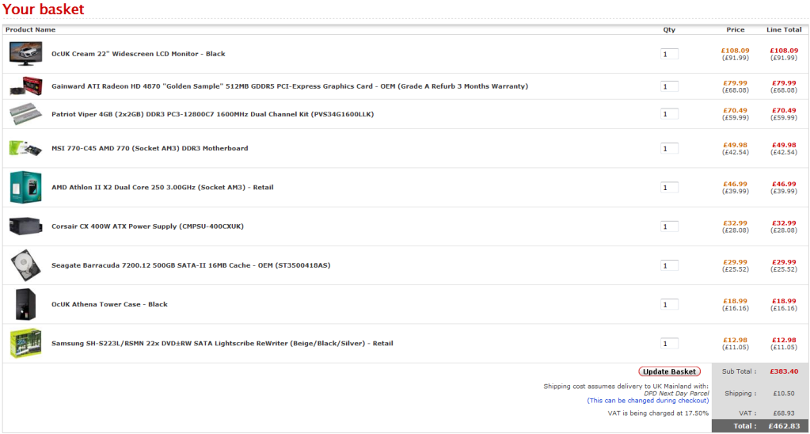This screenshot has width=810, height=434.
Task: Click the 'Price' column header
Action: click(x=735, y=30)
